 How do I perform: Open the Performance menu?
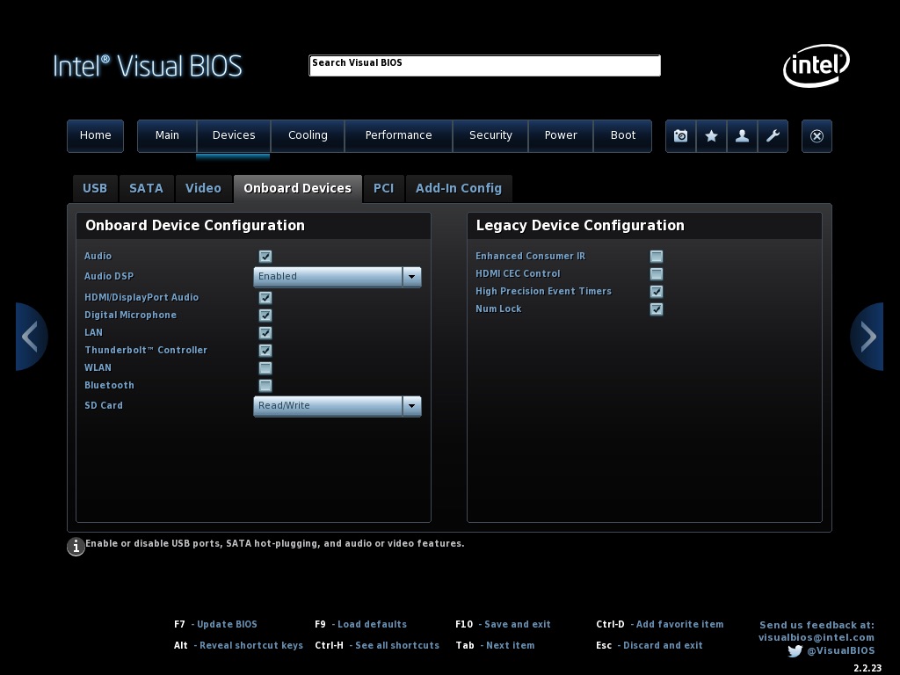(398, 136)
